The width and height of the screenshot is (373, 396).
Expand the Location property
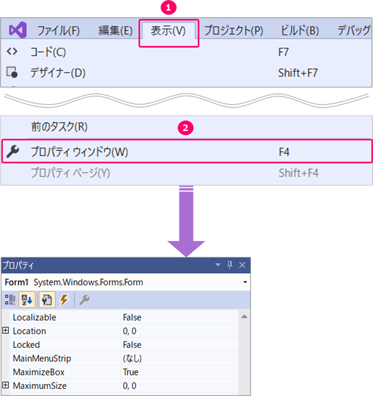5,330
